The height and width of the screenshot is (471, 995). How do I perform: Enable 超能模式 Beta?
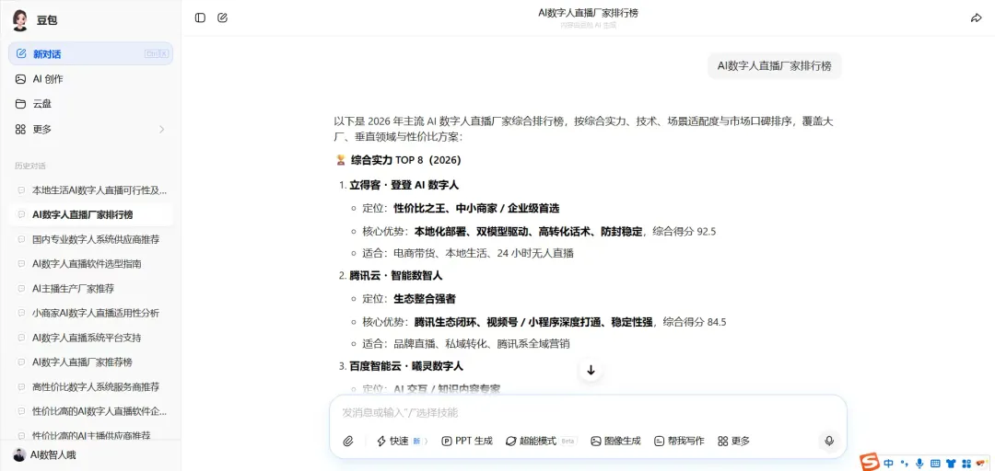[541, 442]
